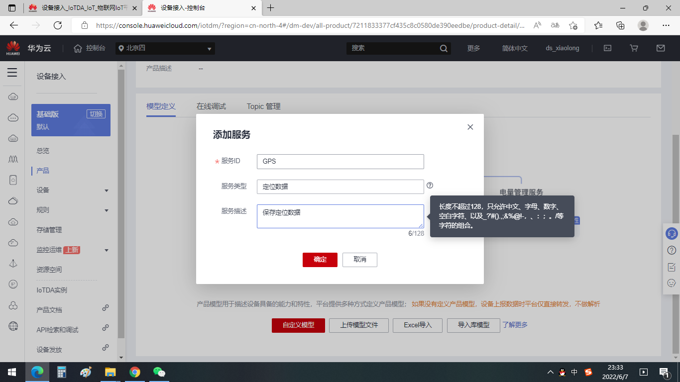Click the 确定 button
Viewport: 680px width, 382px height.
[320, 260]
